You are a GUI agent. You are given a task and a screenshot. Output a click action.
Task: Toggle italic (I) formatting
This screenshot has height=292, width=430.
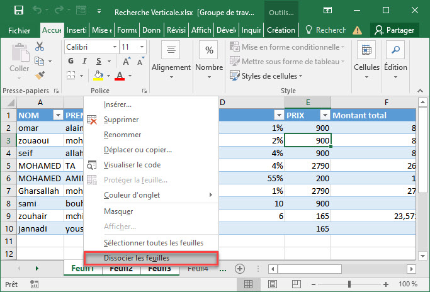(84, 61)
